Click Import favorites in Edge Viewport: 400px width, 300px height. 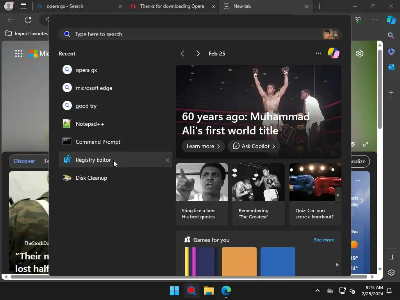click(x=27, y=34)
